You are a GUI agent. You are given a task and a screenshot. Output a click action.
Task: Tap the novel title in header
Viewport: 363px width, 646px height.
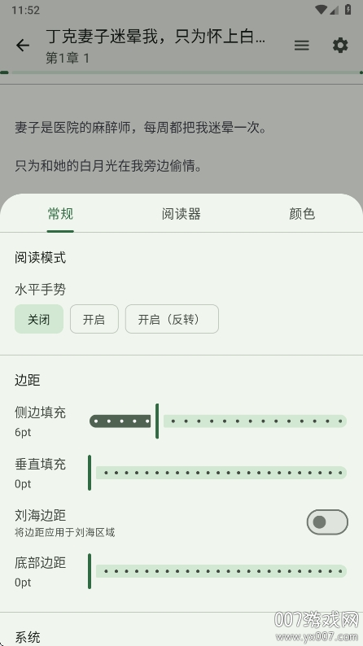pos(155,37)
